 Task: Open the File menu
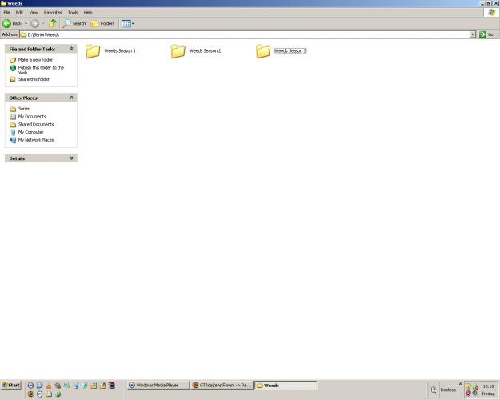coord(6,13)
